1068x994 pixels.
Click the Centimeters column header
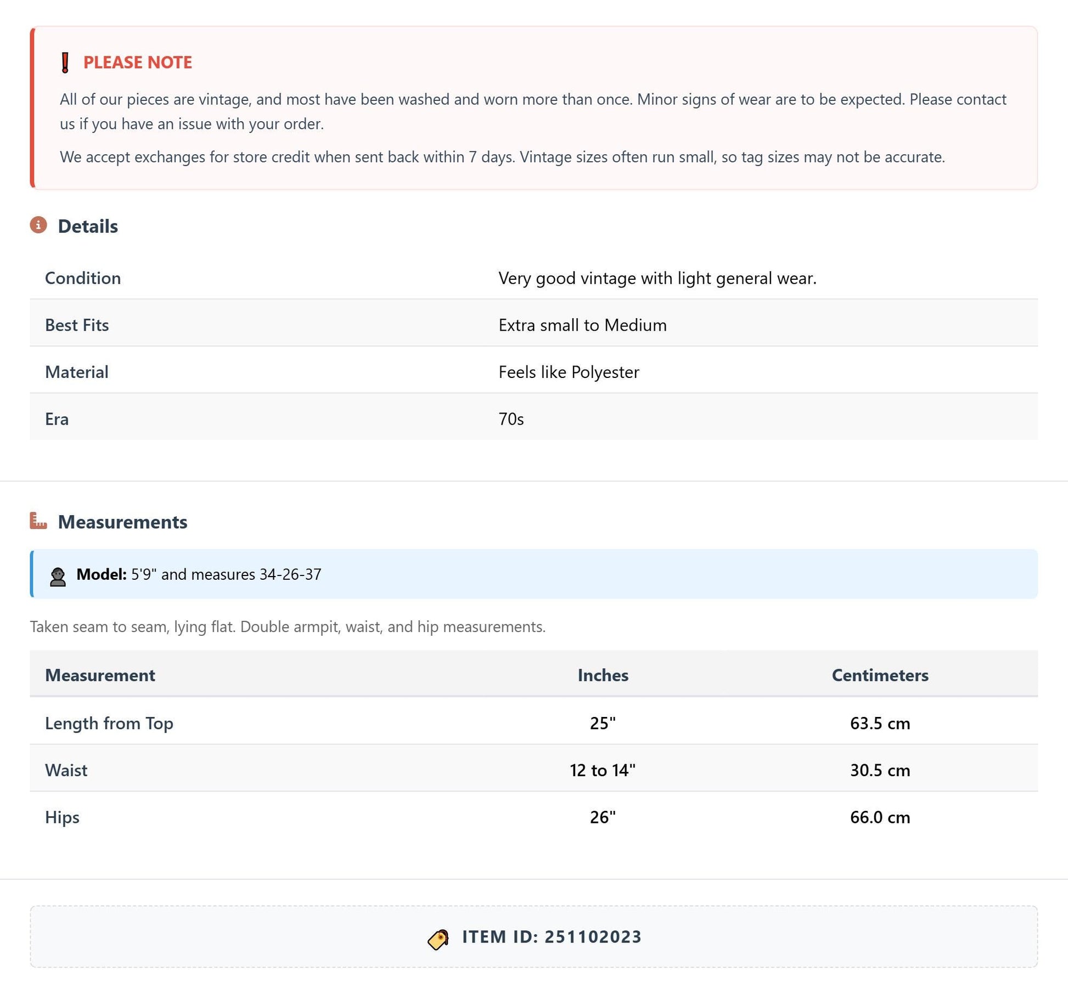(880, 675)
